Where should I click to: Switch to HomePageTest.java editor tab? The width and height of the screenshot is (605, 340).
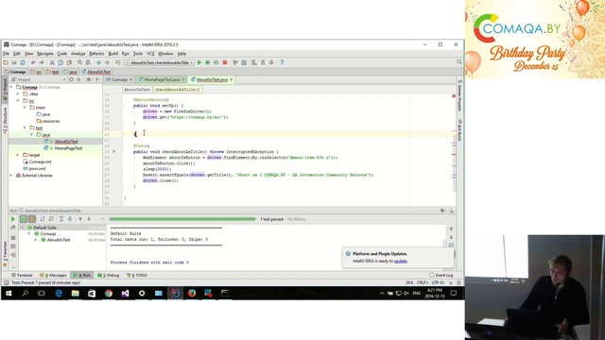[162, 79]
